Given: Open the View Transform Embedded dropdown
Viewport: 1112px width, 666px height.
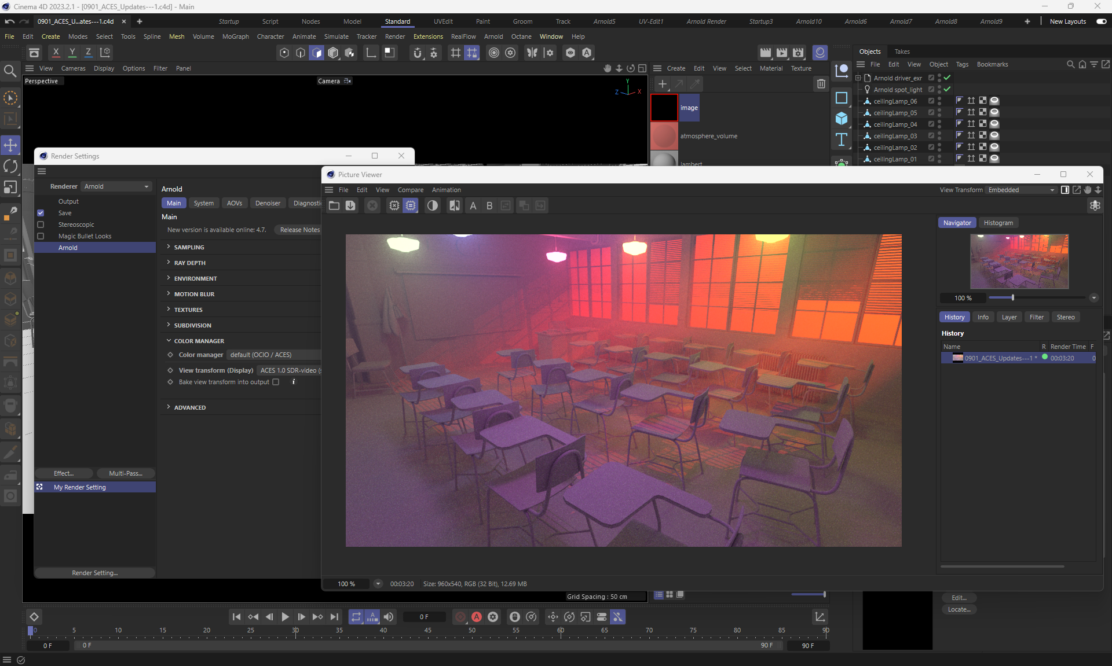Looking at the screenshot, I should [x=1020, y=190].
